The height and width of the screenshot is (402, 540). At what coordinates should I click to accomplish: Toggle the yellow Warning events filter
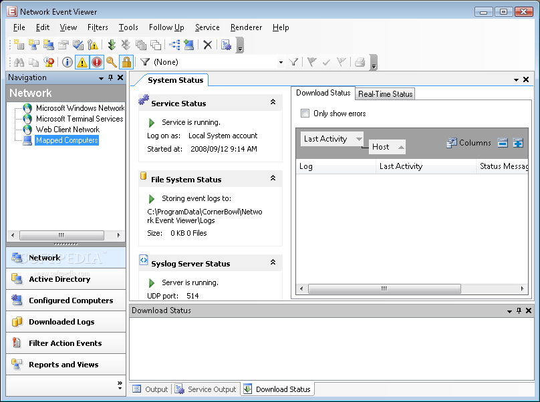coord(82,62)
